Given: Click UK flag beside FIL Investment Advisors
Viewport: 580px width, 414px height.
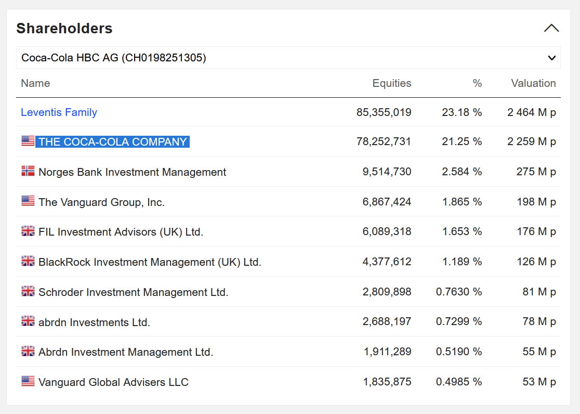Looking at the screenshot, I should [x=28, y=231].
